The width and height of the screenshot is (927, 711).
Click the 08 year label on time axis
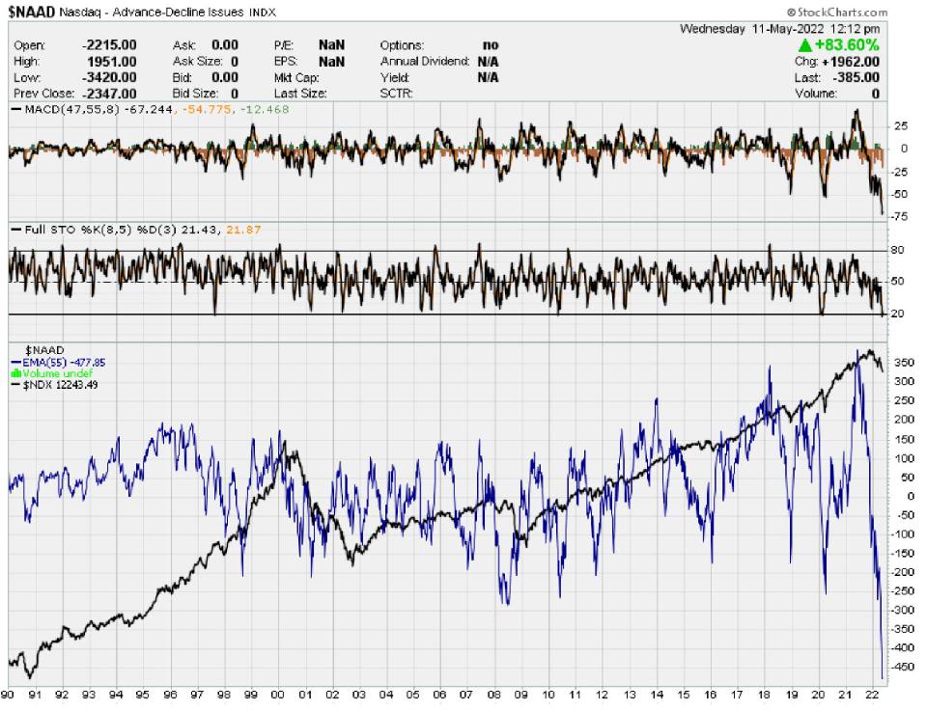(x=493, y=695)
